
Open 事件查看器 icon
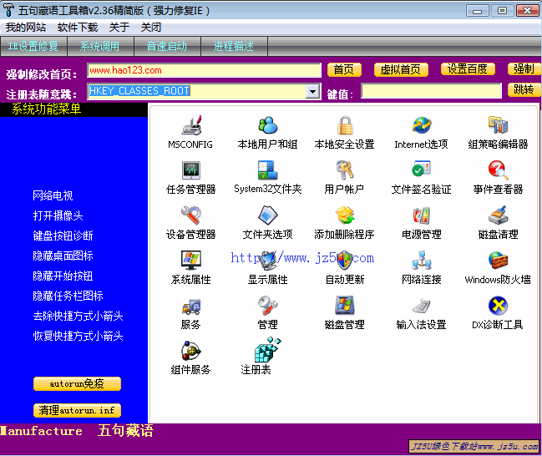498,170
